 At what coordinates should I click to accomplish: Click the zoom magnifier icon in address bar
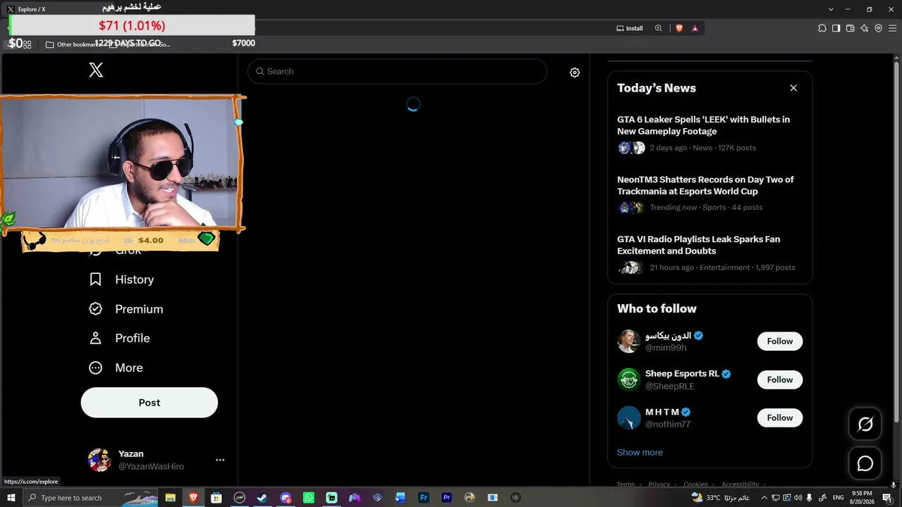click(x=658, y=28)
